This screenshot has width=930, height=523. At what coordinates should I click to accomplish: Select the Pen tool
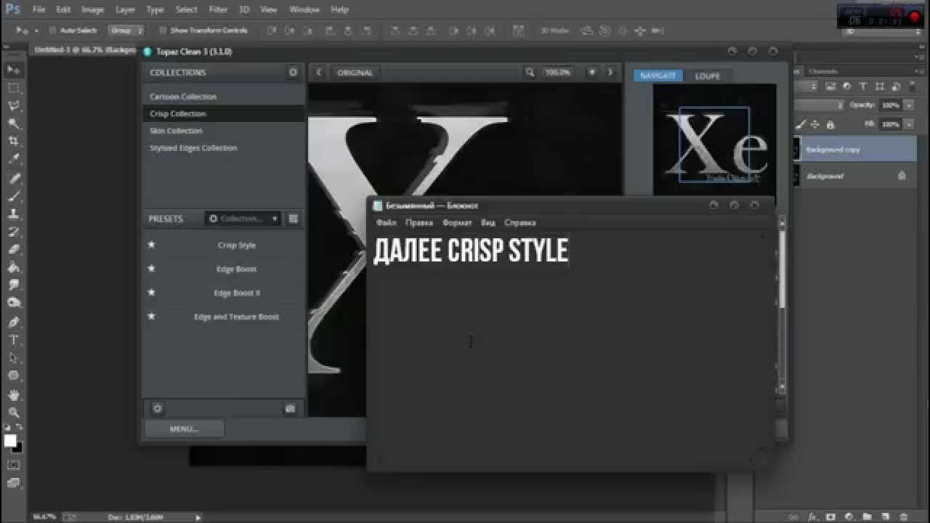14,322
